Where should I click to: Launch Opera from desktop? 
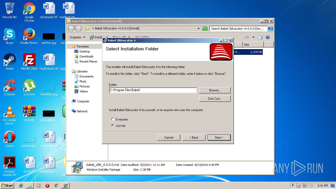pyautogui.click(x=9, y=139)
